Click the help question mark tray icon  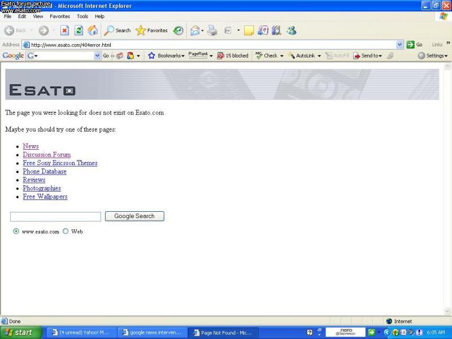pos(310,332)
